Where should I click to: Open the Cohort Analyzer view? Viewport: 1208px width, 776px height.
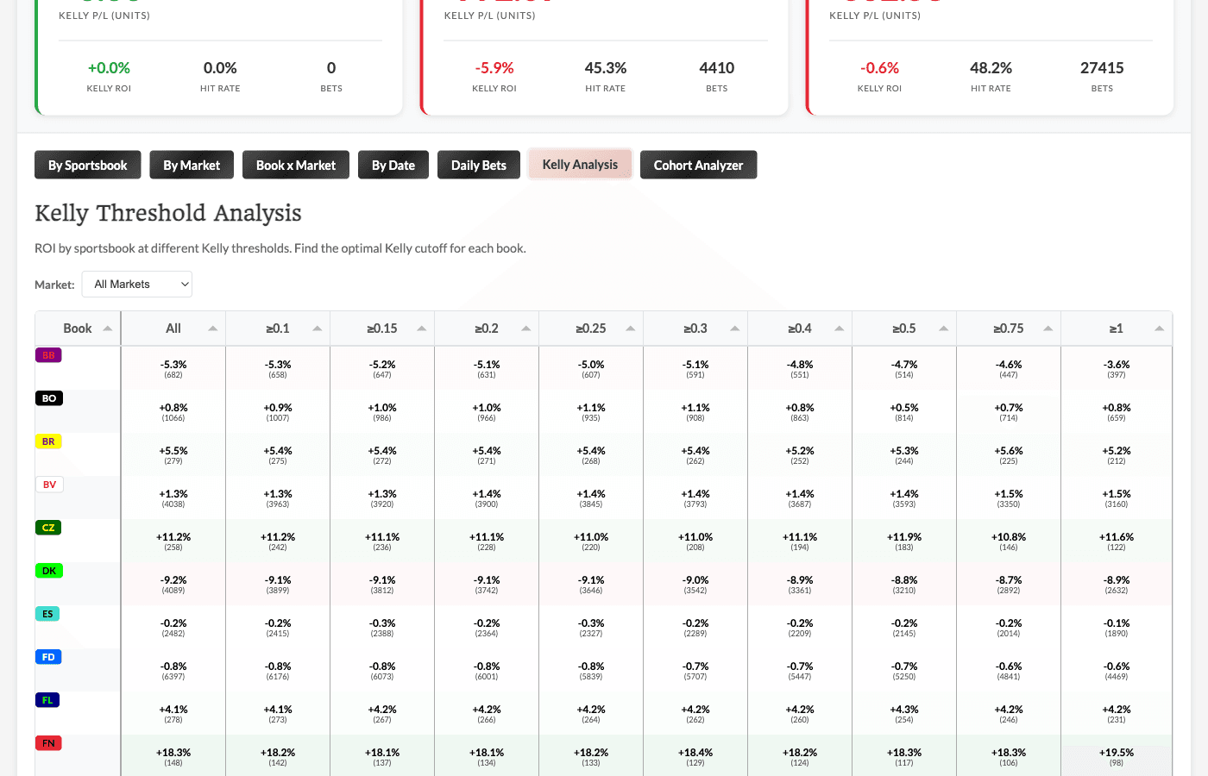[698, 164]
